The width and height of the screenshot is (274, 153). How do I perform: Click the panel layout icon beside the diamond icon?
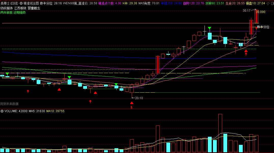coord(273,3)
